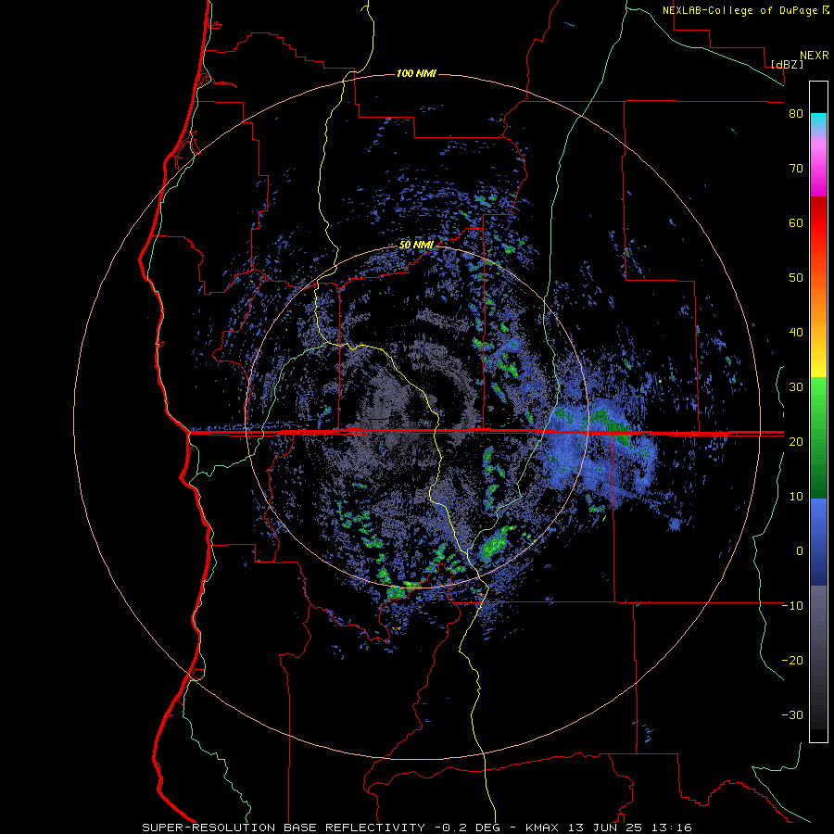The height and width of the screenshot is (834, 834).
Task: Select the [dBZ] unit label
Action: coord(787,64)
